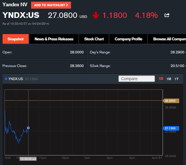Click the chevron on Add to Watchlist
The width and height of the screenshot is (186, 165).
pos(67,5)
